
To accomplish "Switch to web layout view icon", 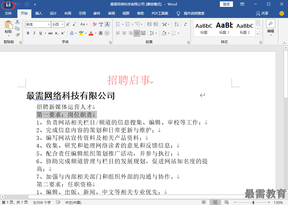I will [226, 202].
